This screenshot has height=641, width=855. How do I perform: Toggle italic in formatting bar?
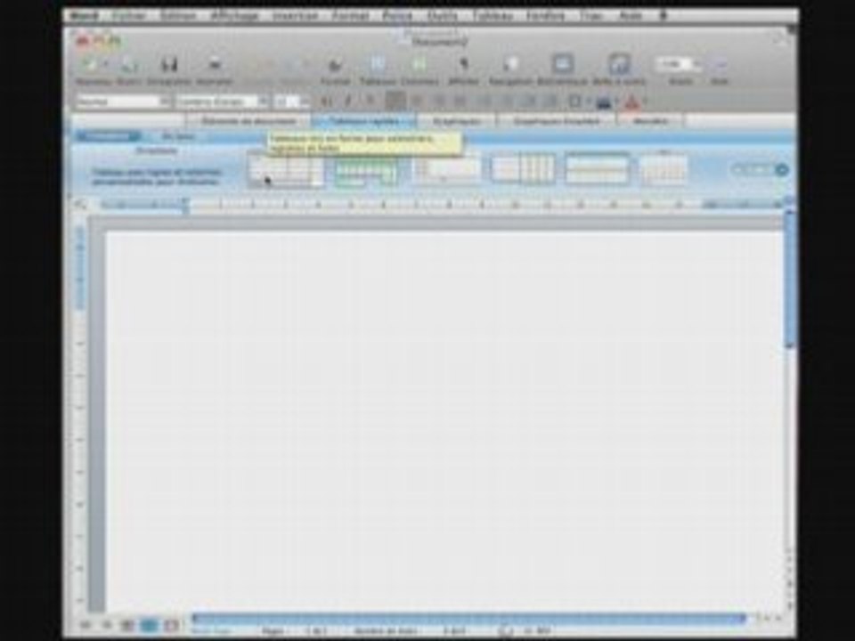(348, 101)
